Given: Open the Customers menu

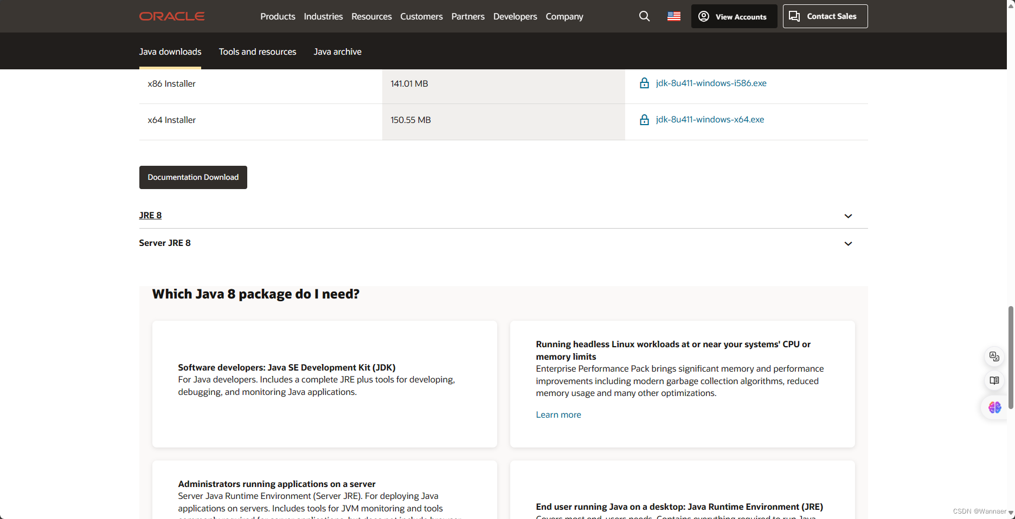Looking at the screenshot, I should [421, 16].
